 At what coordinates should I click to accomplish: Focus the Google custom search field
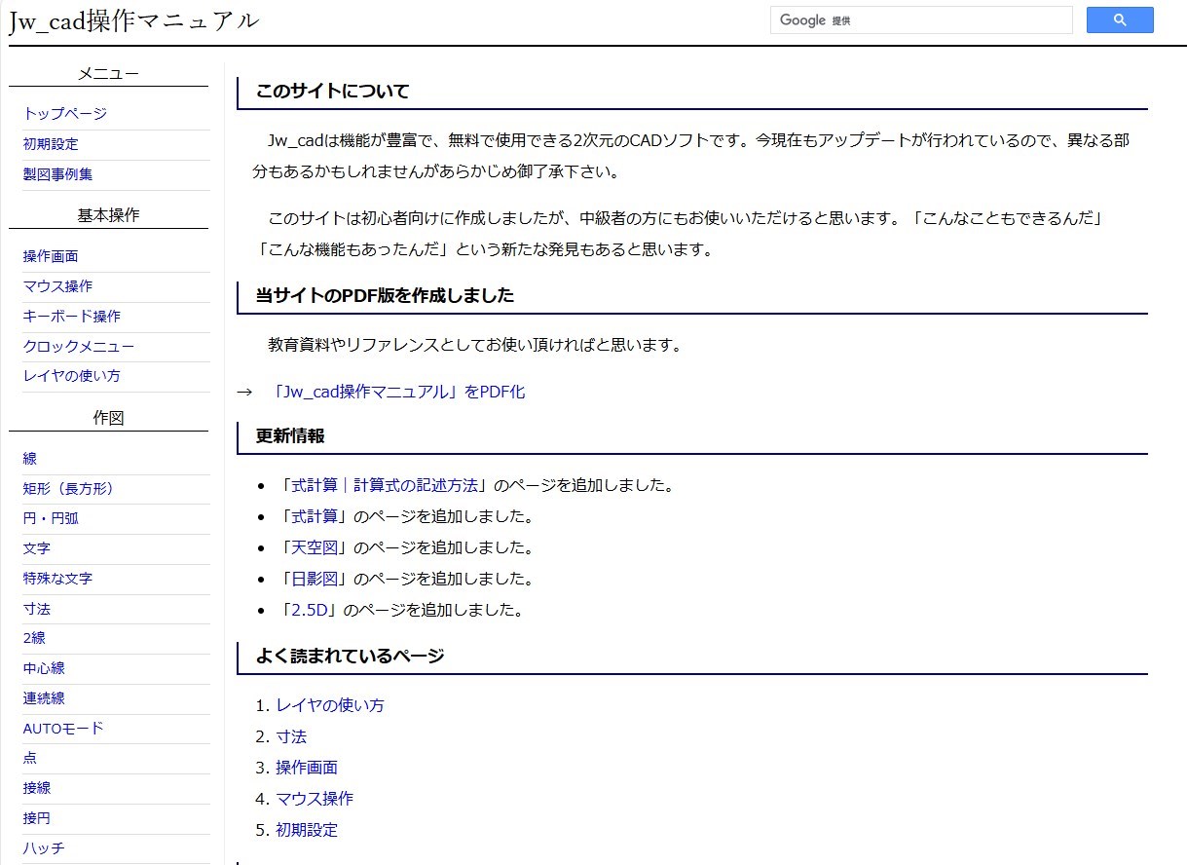click(921, 19)
